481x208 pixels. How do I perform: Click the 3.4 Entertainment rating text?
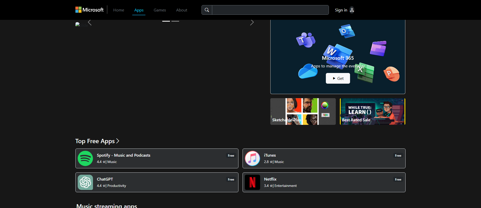[280, 186]
